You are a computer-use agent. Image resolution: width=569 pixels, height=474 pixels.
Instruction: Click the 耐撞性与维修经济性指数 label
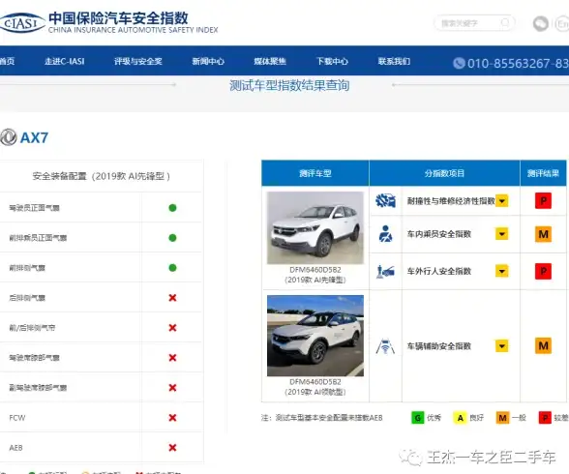[451, 201]
